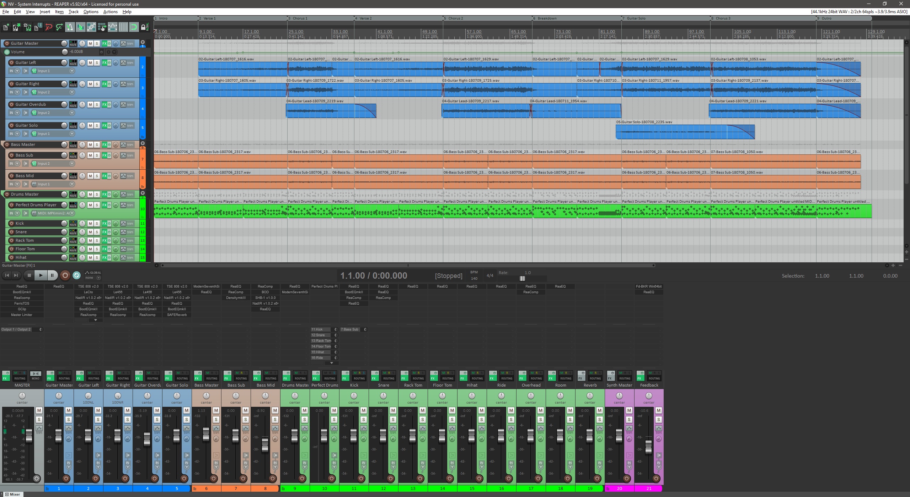Open the Track menu
Viewport: 910px width, 497px height.
tap(73, 11)
